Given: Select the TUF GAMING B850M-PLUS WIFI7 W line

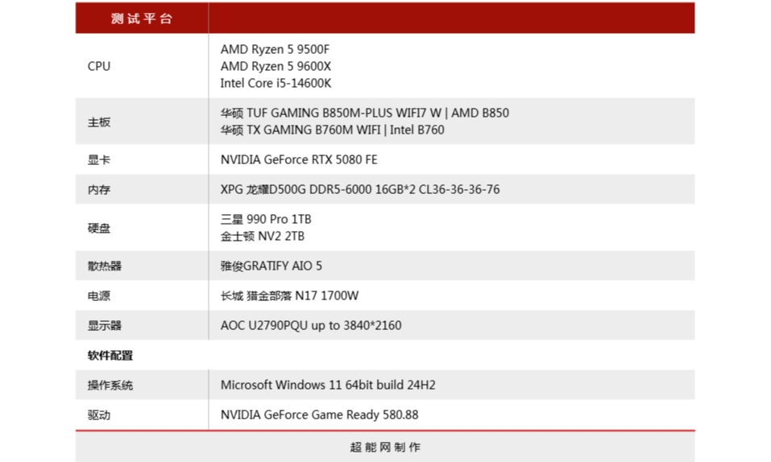Looking at the screenshot, I should 364,113.
